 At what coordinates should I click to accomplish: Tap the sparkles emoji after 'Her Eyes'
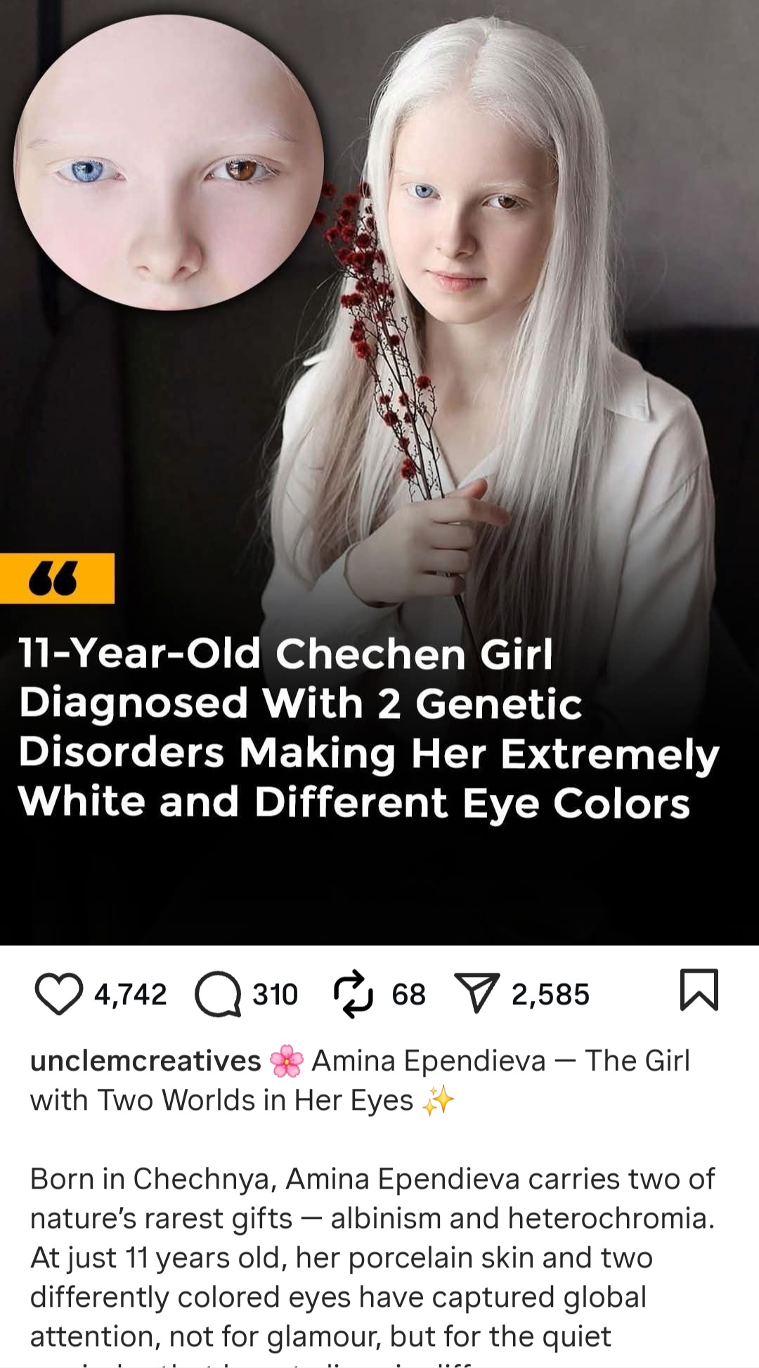coord(438,1101)
